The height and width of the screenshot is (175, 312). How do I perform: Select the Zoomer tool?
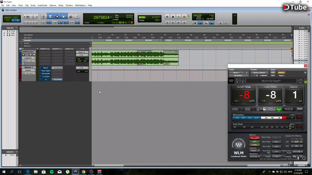(x=43, y=17)
